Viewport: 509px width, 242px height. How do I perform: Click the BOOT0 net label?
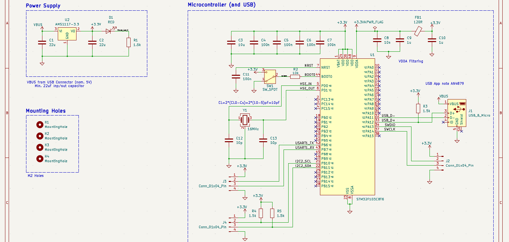tap(310, 75)
